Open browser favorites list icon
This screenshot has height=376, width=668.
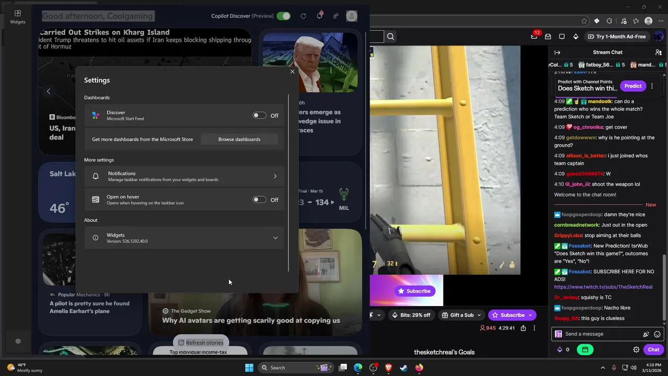click(x=636, y=21)
